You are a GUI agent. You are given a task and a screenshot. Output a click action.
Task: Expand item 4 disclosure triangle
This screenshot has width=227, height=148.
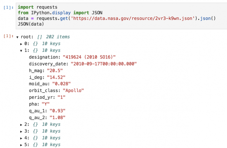click(x=21, y=138)
